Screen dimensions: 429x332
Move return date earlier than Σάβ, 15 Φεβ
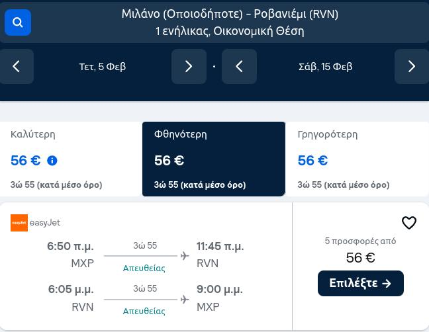239,66
